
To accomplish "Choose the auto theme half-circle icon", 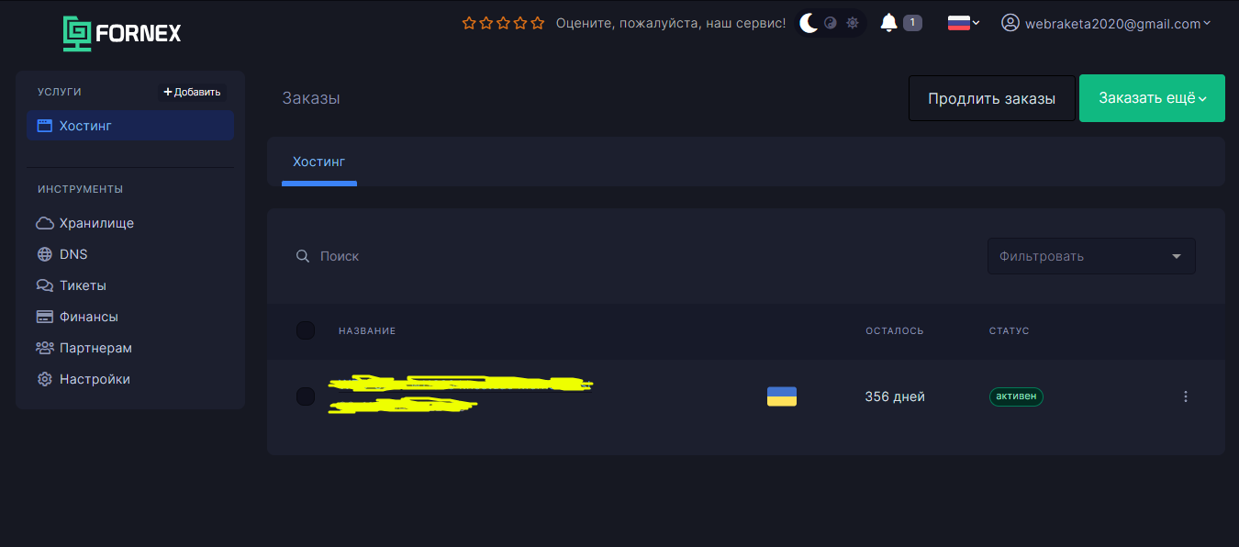I will (831, 23).
